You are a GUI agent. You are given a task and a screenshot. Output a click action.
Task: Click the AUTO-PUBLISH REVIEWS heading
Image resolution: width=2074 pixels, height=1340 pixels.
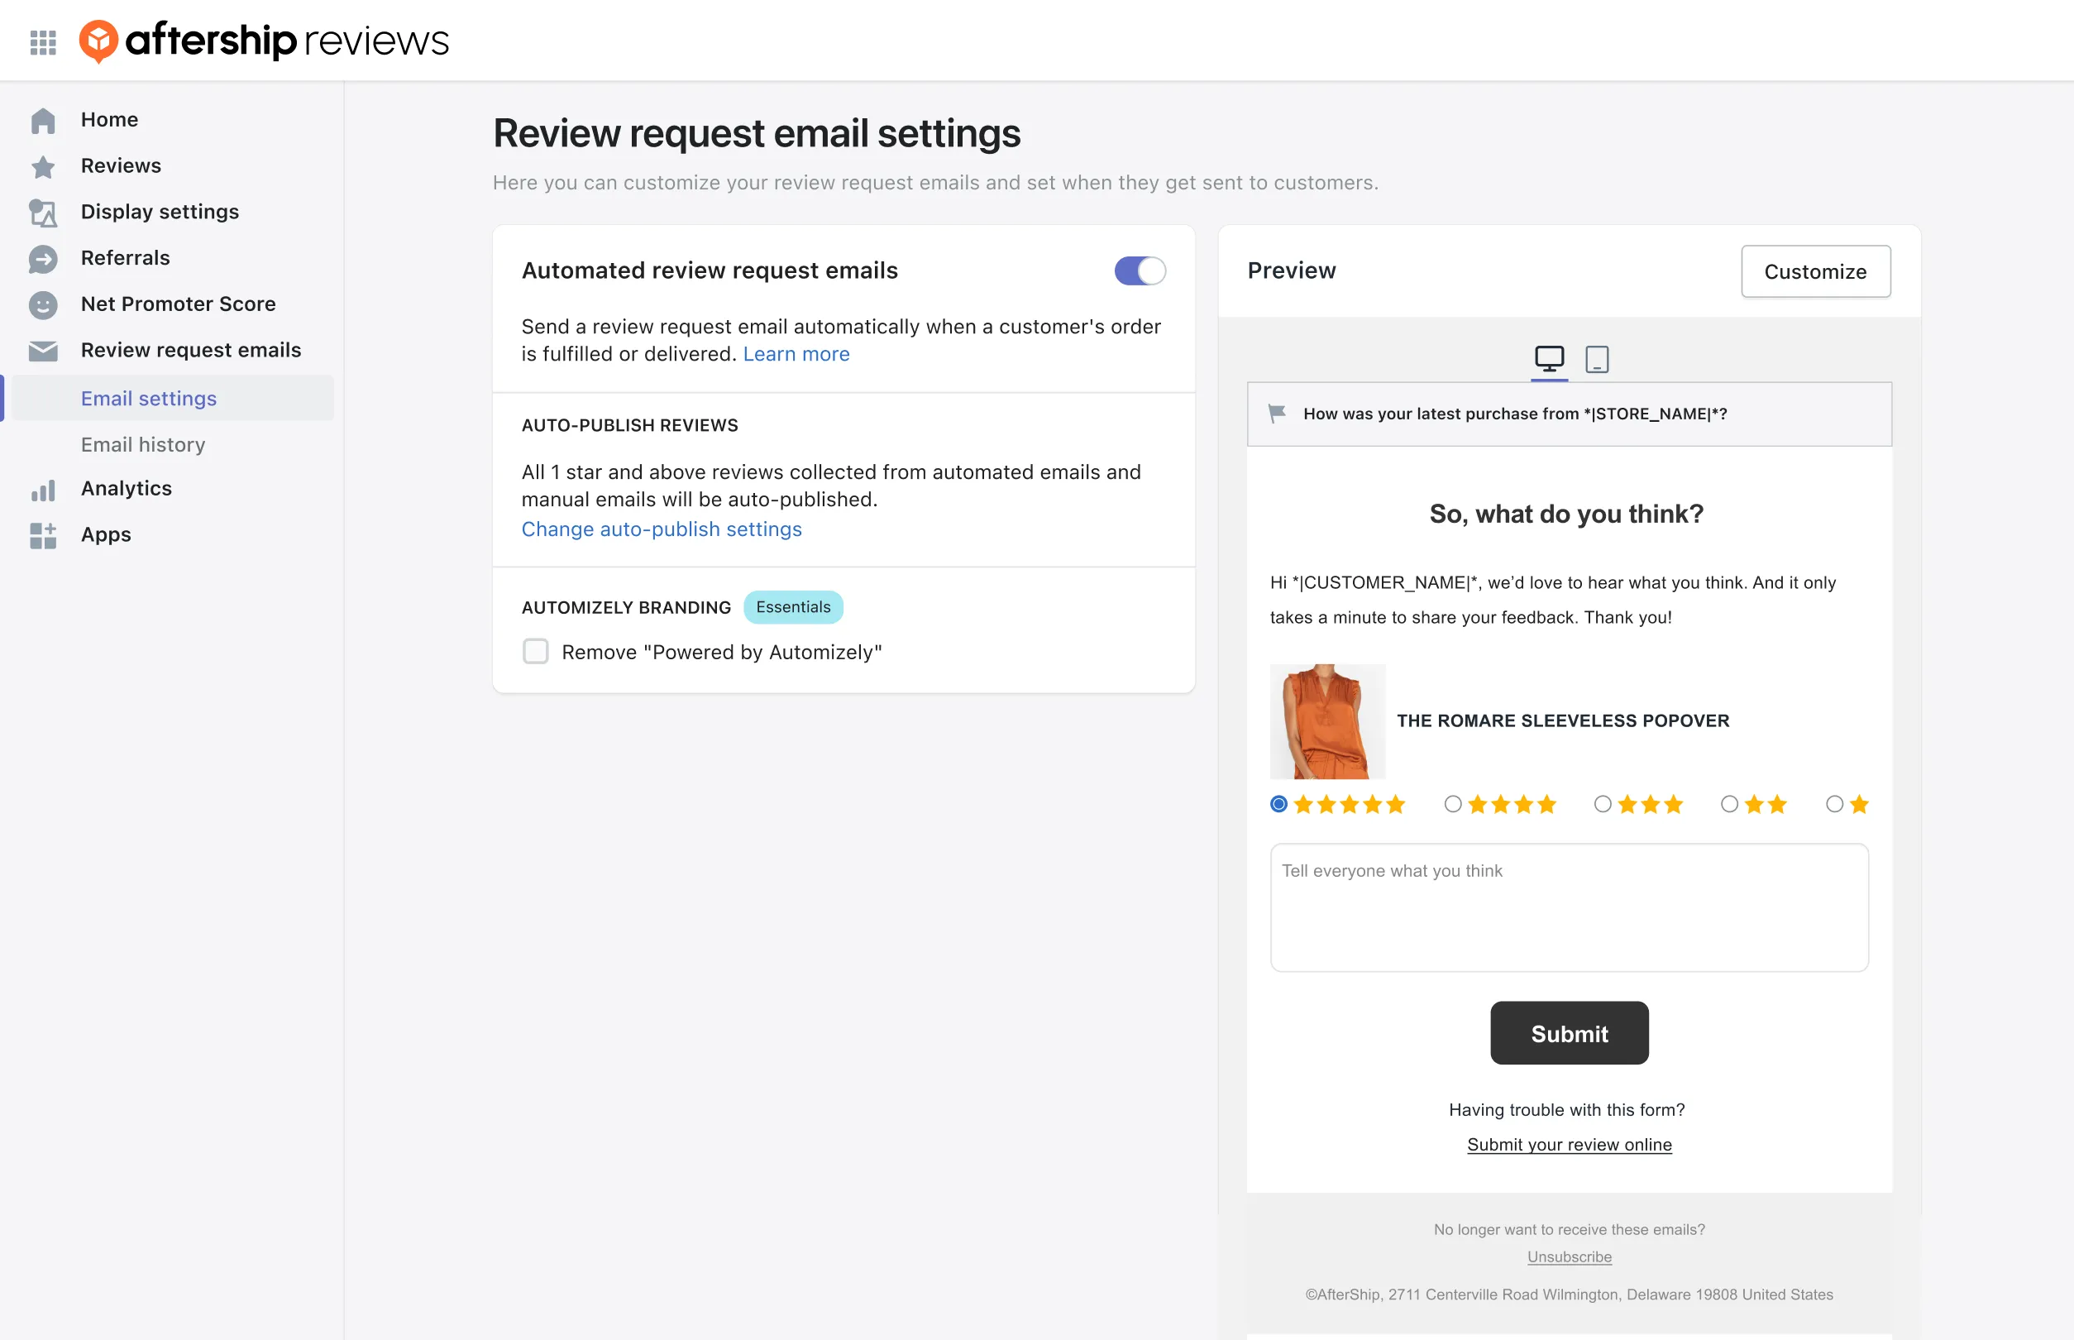[629, 424]
